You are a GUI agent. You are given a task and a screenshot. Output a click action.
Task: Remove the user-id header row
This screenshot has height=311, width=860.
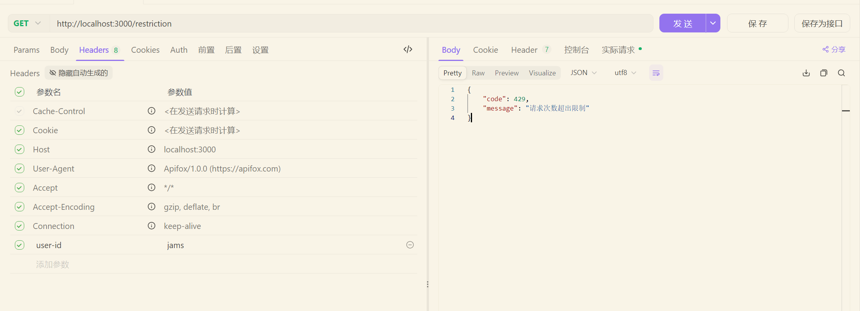point(410,245)
